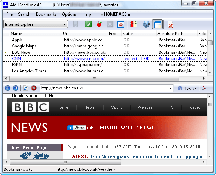Click the bookmark list scroll down arrow
This screenshot has height=175, width=216.
click(210, 73)
